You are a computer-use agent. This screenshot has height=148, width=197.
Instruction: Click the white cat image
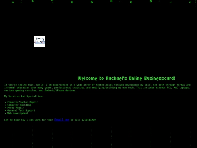pos(39,41)
